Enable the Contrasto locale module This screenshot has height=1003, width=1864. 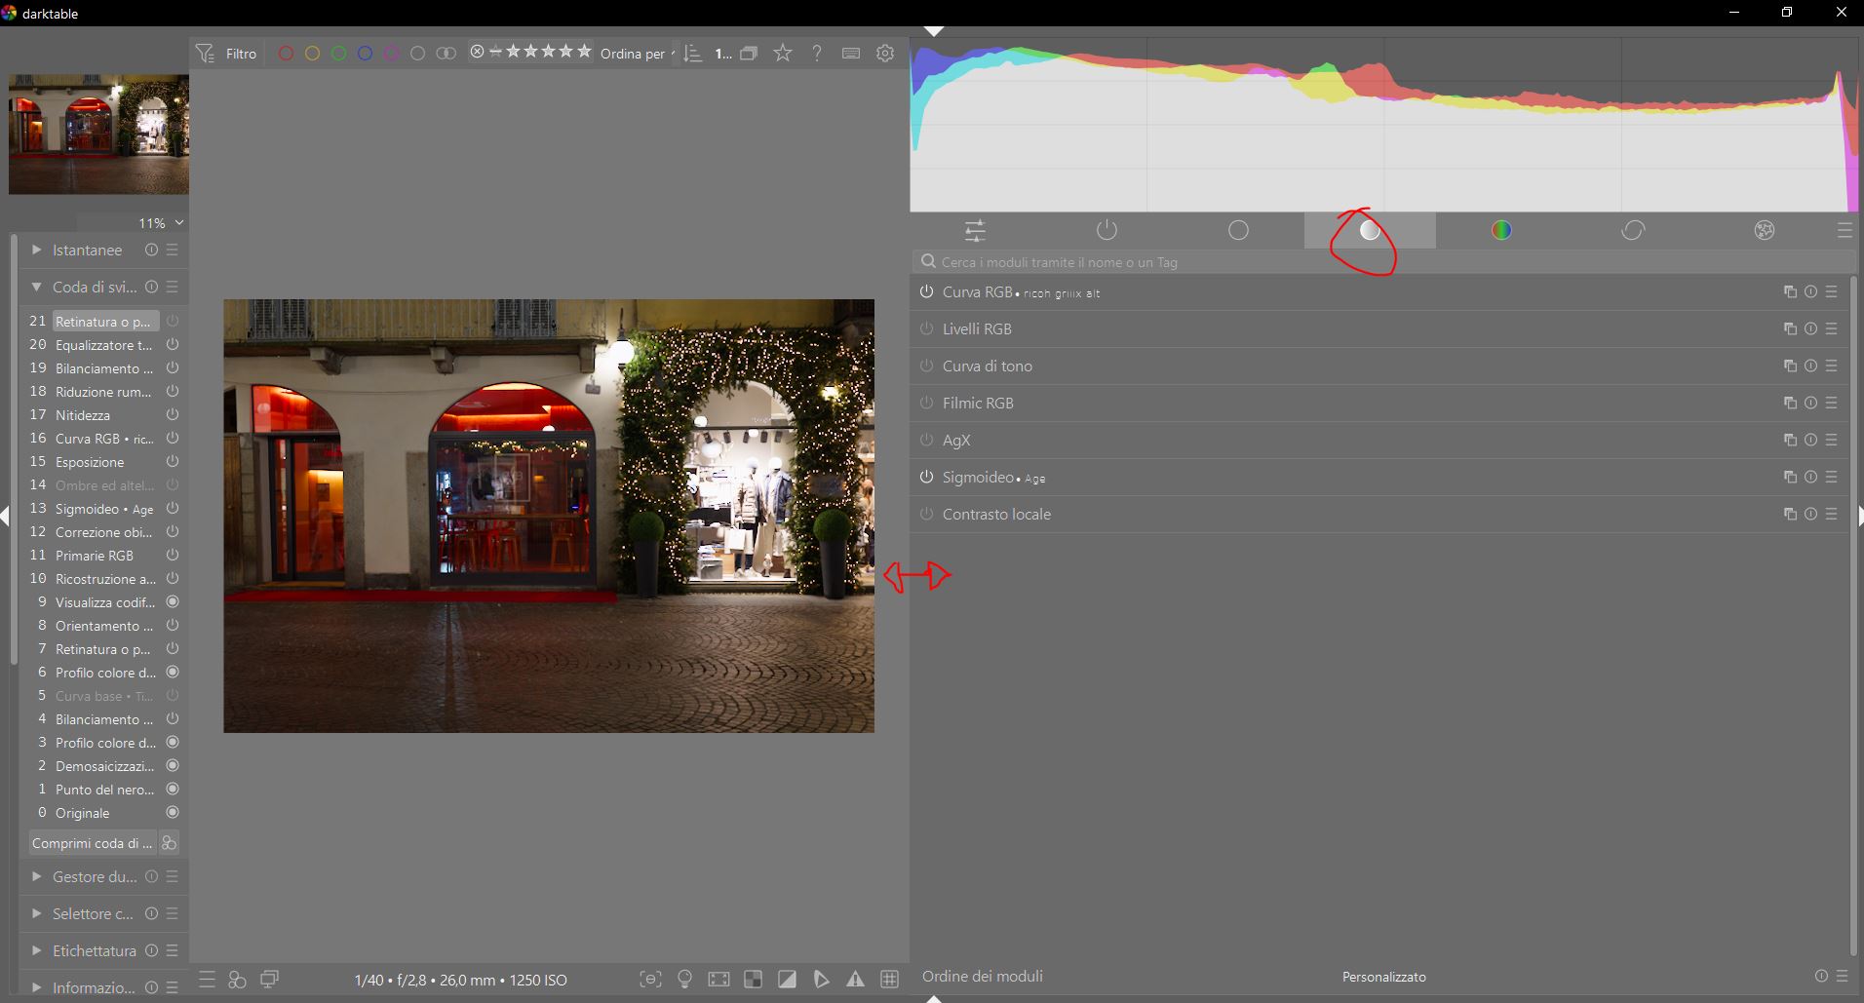[x=926, y=515]
